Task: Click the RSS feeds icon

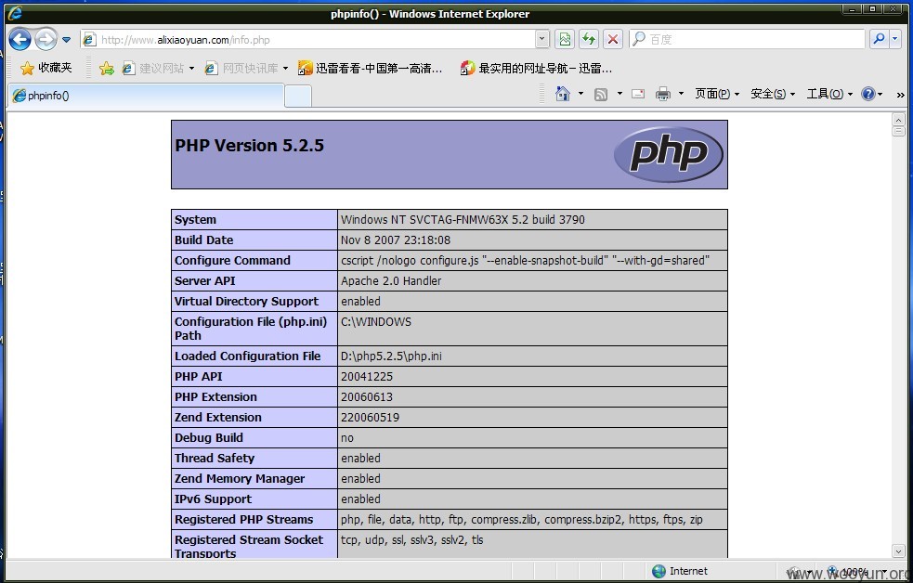Action: (601, 95)
